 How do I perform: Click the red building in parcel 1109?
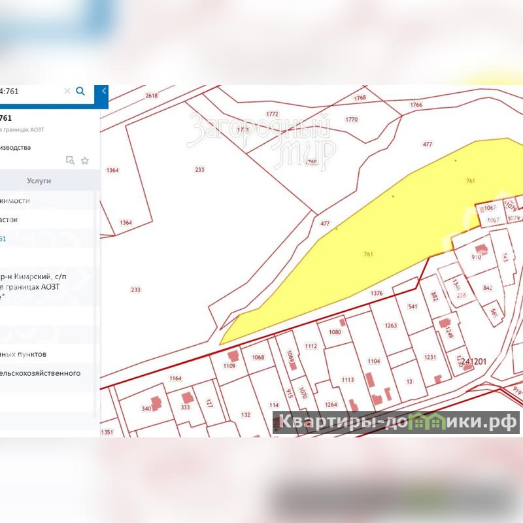[x=232, y=355]
